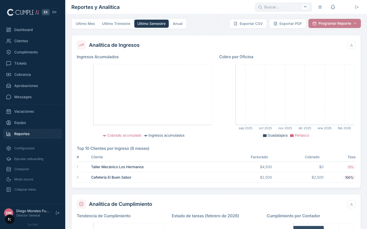The height and width of the screenshot is (229, 367).
Task: Open client Taller Mecánico Los Hermanos
Action: pyautogui.click(x=117, y=167)
